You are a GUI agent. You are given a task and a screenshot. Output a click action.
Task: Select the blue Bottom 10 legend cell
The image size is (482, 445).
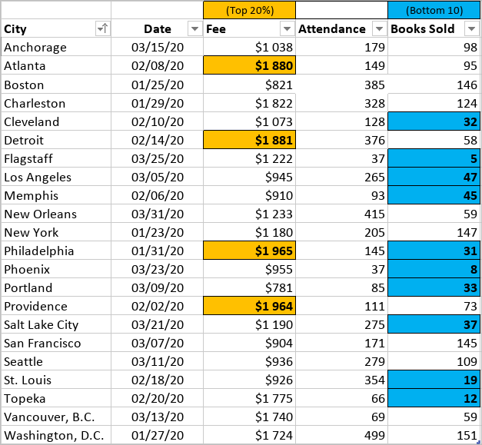coord(434,10)
